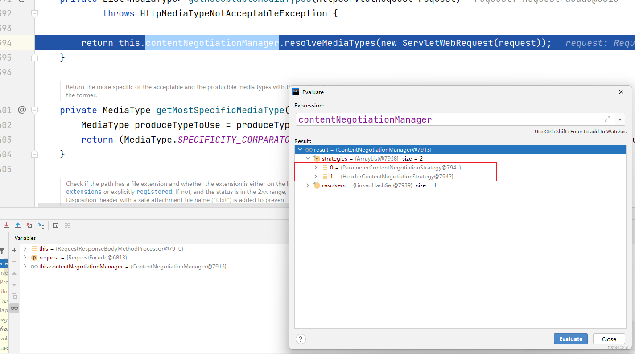Expand the HeaderContentNegotiationStrategy@7942 item
This screenshot has width=635, height=354.
pos(316,176)
